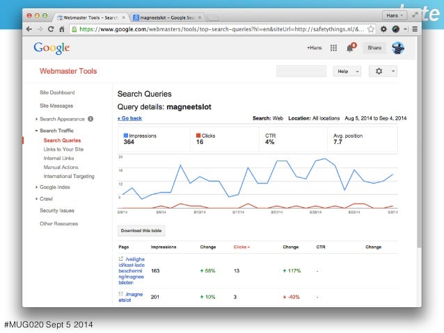Open Site Dashboard

pyautogui.click(x=57, y=92)
